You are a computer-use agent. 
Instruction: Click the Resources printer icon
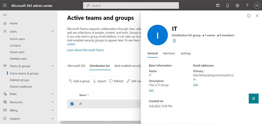5,102
